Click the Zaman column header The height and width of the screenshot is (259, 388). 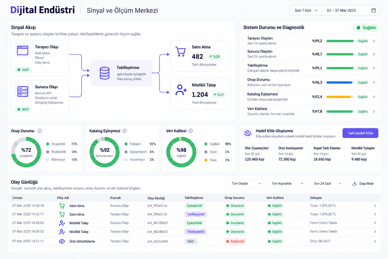tap(17, 198)
